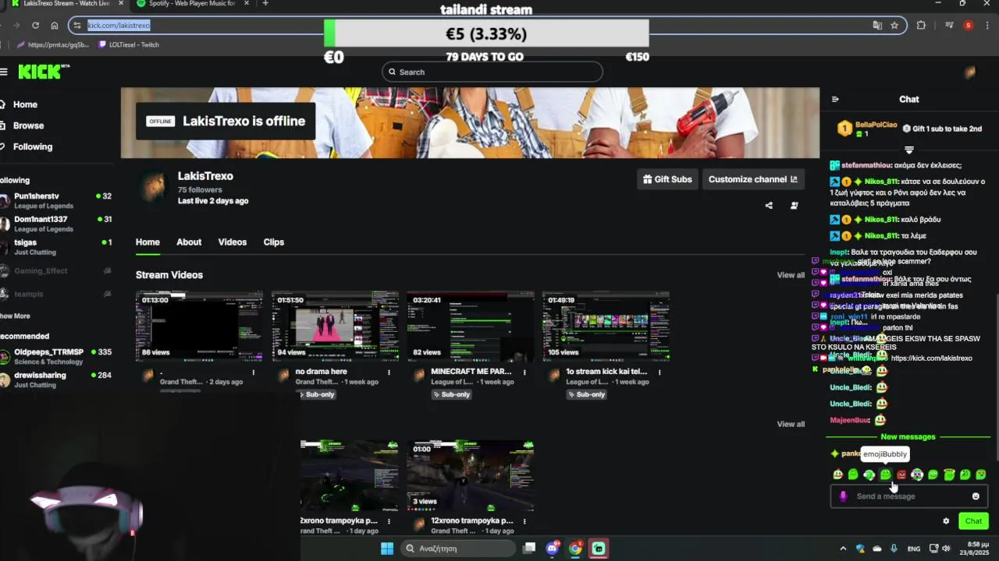The height and width of the screenshot is (561, 999).
Task: Open the user avatar menu on Kick
Action: click(x=969, y=72)
